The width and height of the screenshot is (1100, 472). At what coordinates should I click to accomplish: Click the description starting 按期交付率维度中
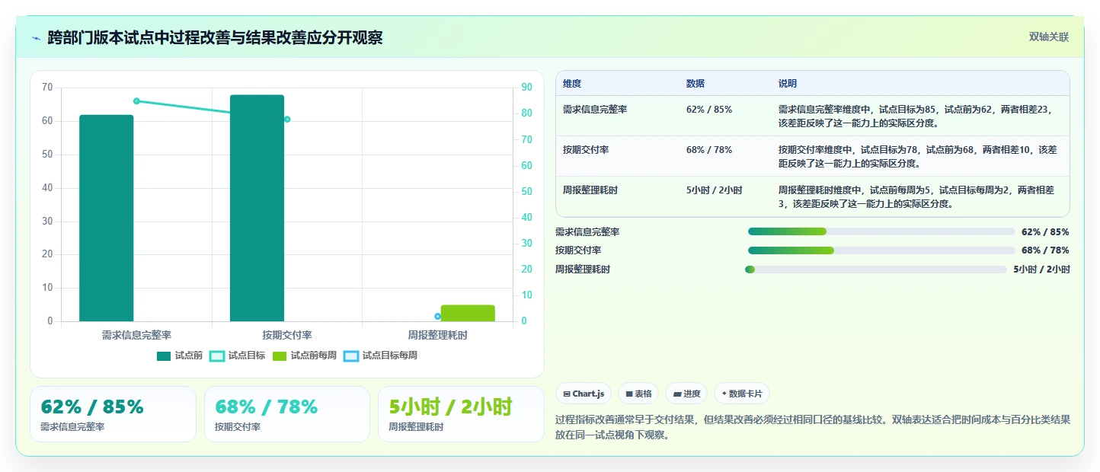coord(918,156)
